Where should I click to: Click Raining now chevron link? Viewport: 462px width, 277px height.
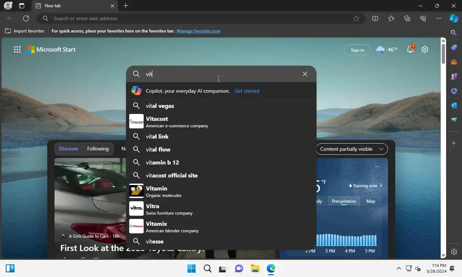366,186
